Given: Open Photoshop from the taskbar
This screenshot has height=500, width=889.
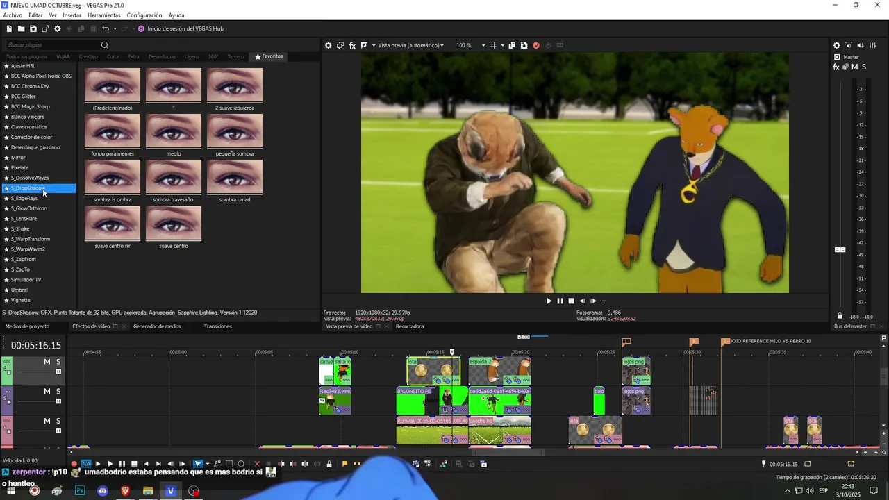Looking at the screenshot, I should click(x=80, y=491).
